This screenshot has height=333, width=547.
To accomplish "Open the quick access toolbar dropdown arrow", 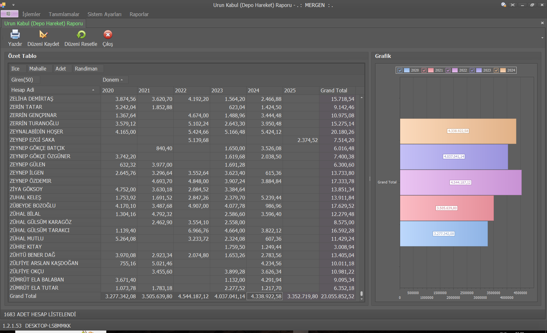I will pos(13,5).
